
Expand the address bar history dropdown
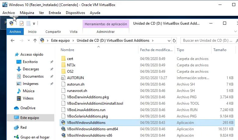169,40
